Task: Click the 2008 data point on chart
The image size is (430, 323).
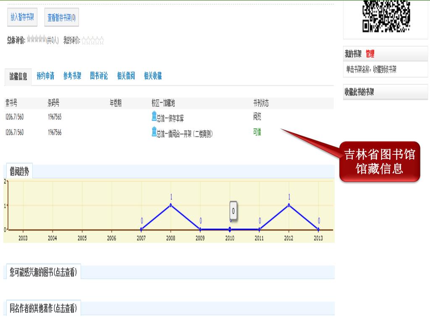Action: click(x=170, y=205)
